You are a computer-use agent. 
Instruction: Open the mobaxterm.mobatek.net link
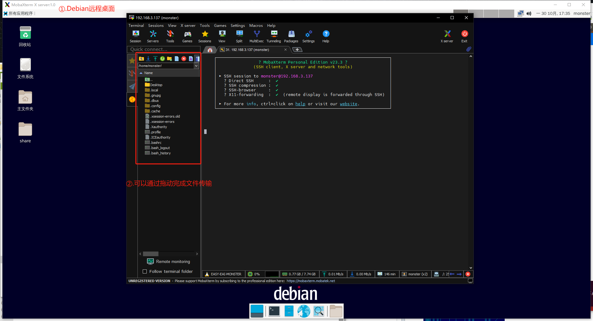311,281
